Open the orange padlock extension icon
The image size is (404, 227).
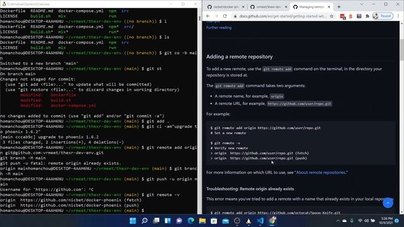[x=350, y=16]
